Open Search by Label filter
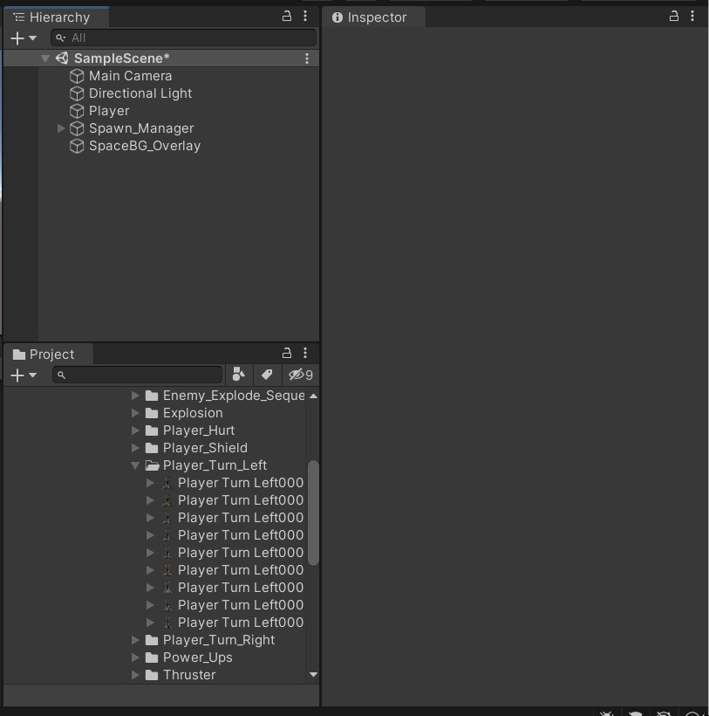Viewport: 709px width, 716px height. [267, 375]
